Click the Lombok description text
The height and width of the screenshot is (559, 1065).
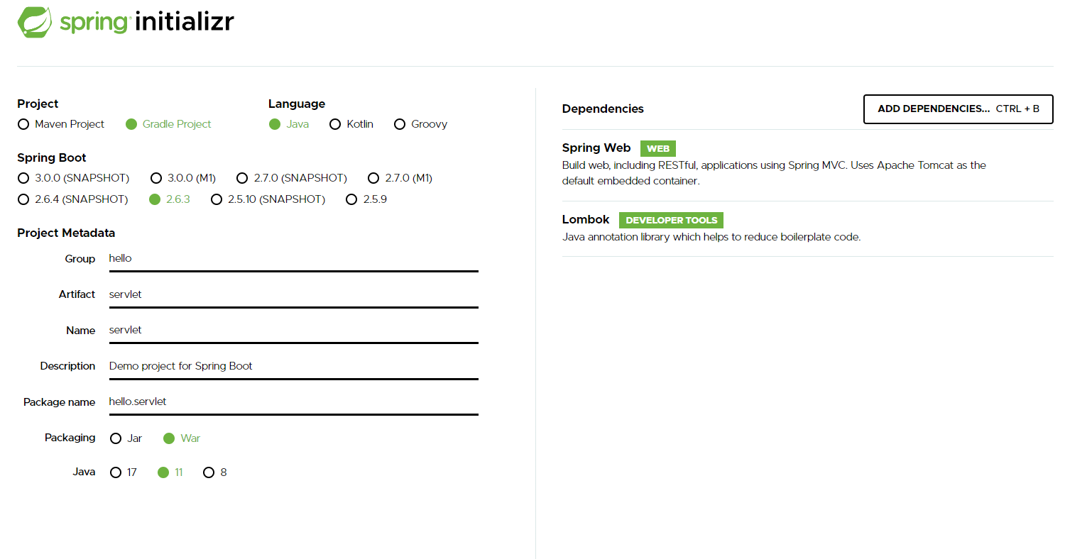tap(711, 238)
